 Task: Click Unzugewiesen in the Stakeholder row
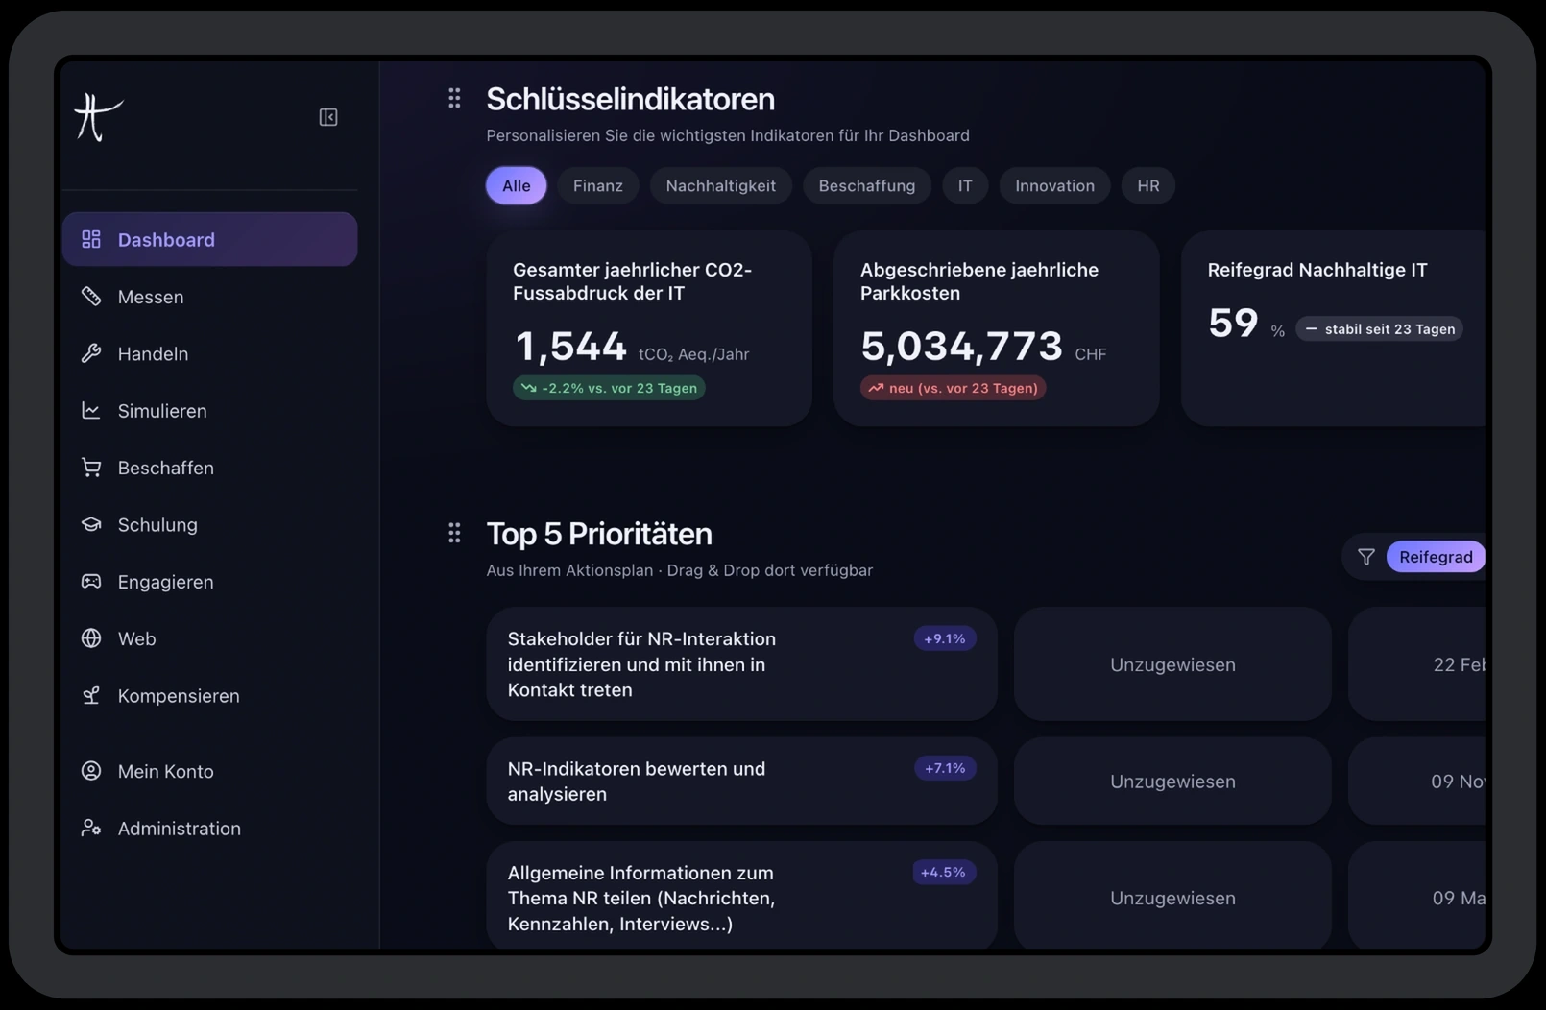click(1172, 664)
